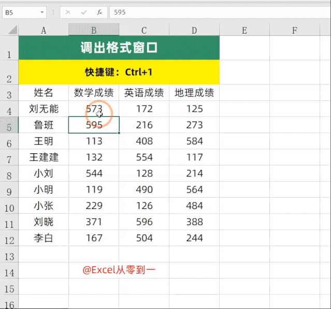
Task: Click the geography score 584
Action: pyautogui.click(x=194, y=141)
